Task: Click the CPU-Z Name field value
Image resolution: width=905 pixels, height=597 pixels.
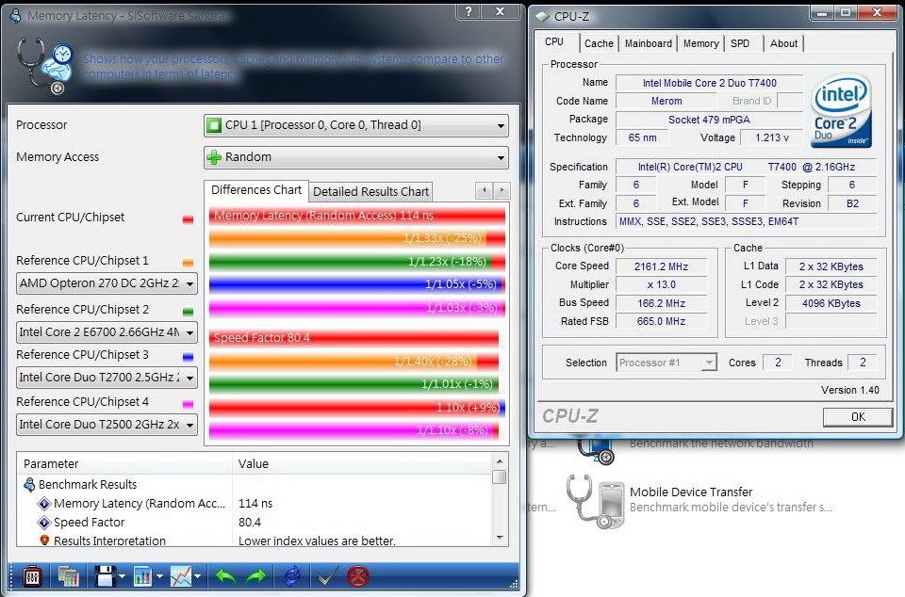Action: pos(709,83)
